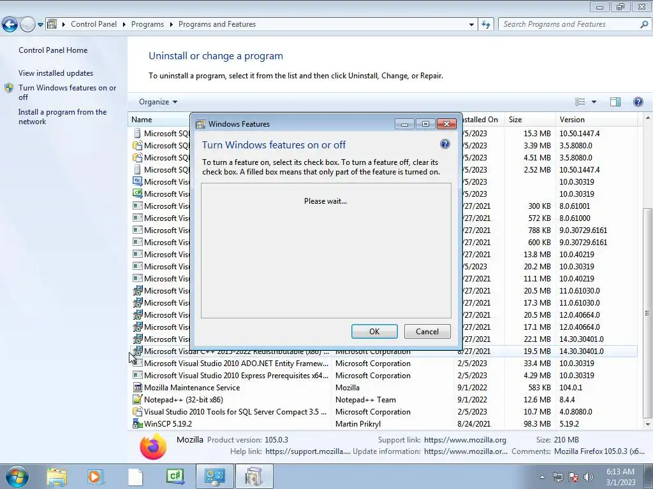The image size is (653, 489).
Task: Open View installed updates link
Action: click(56, 73)
